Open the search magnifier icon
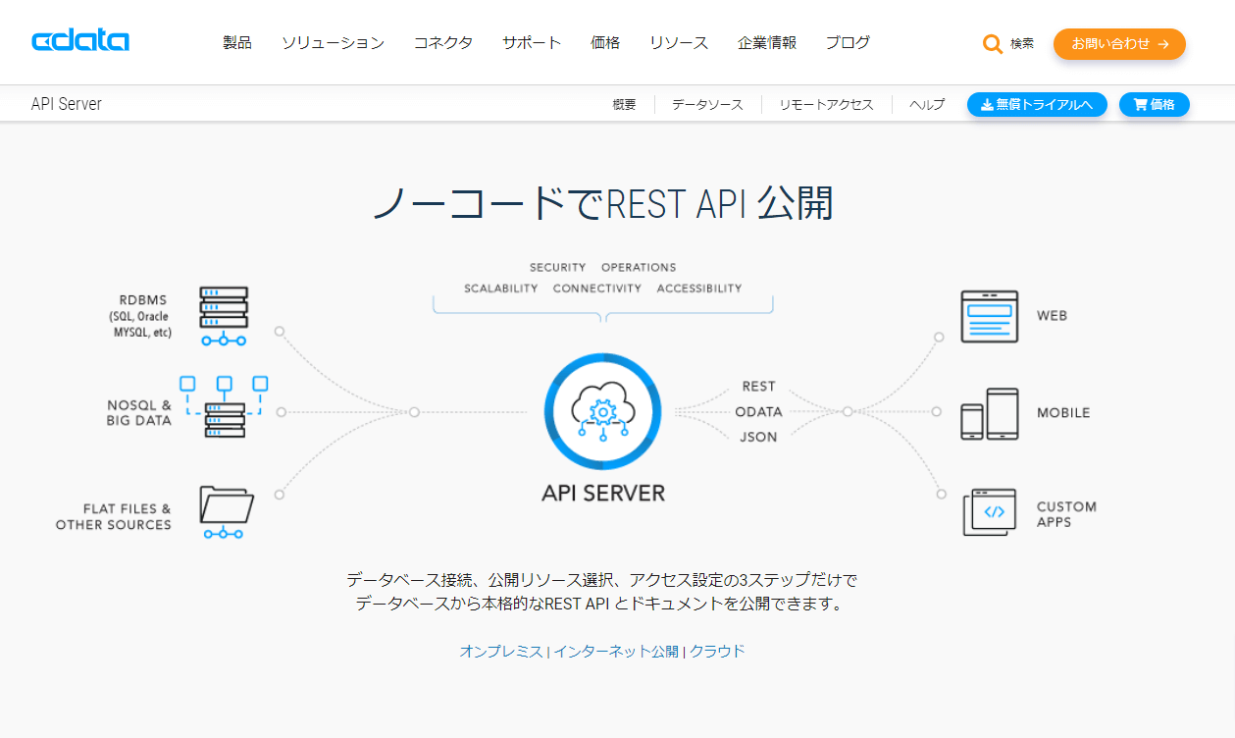 pos(991,43)
